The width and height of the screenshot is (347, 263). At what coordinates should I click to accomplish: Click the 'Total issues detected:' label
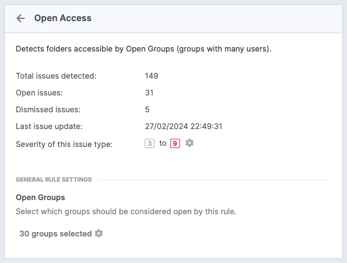(x=56, y=76)
